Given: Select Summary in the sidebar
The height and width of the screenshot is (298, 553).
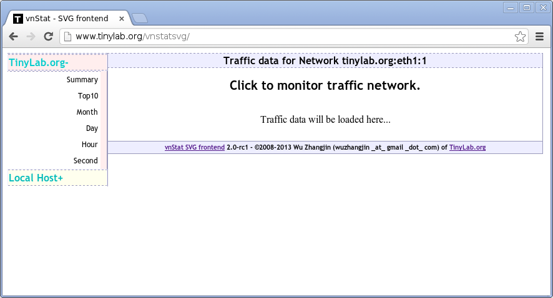Looking at the screenshot, I should (x=82, y=80).
